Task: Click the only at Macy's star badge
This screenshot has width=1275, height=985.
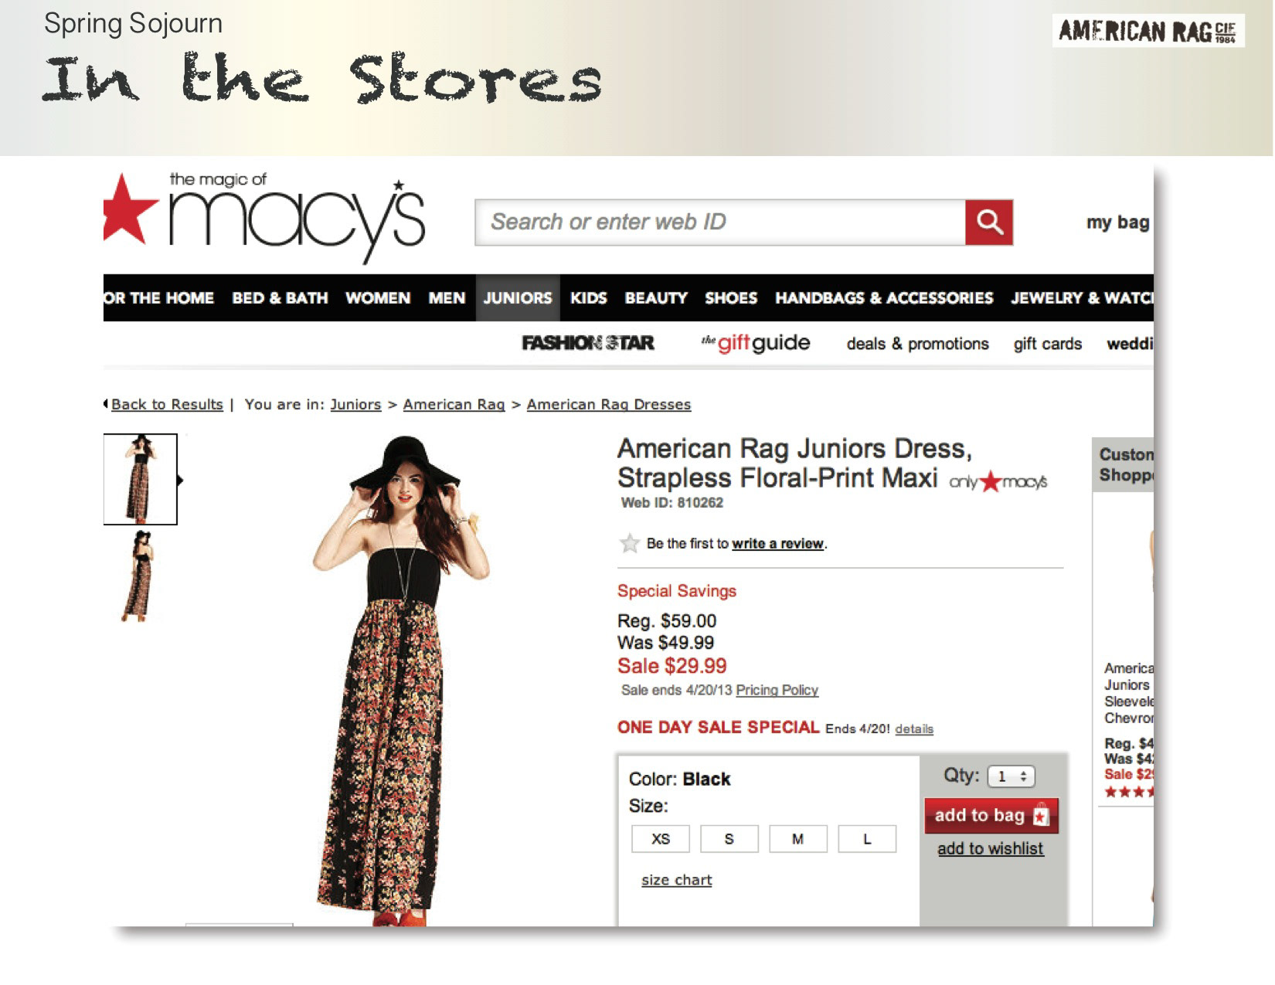Action: [x=998, y=482]
